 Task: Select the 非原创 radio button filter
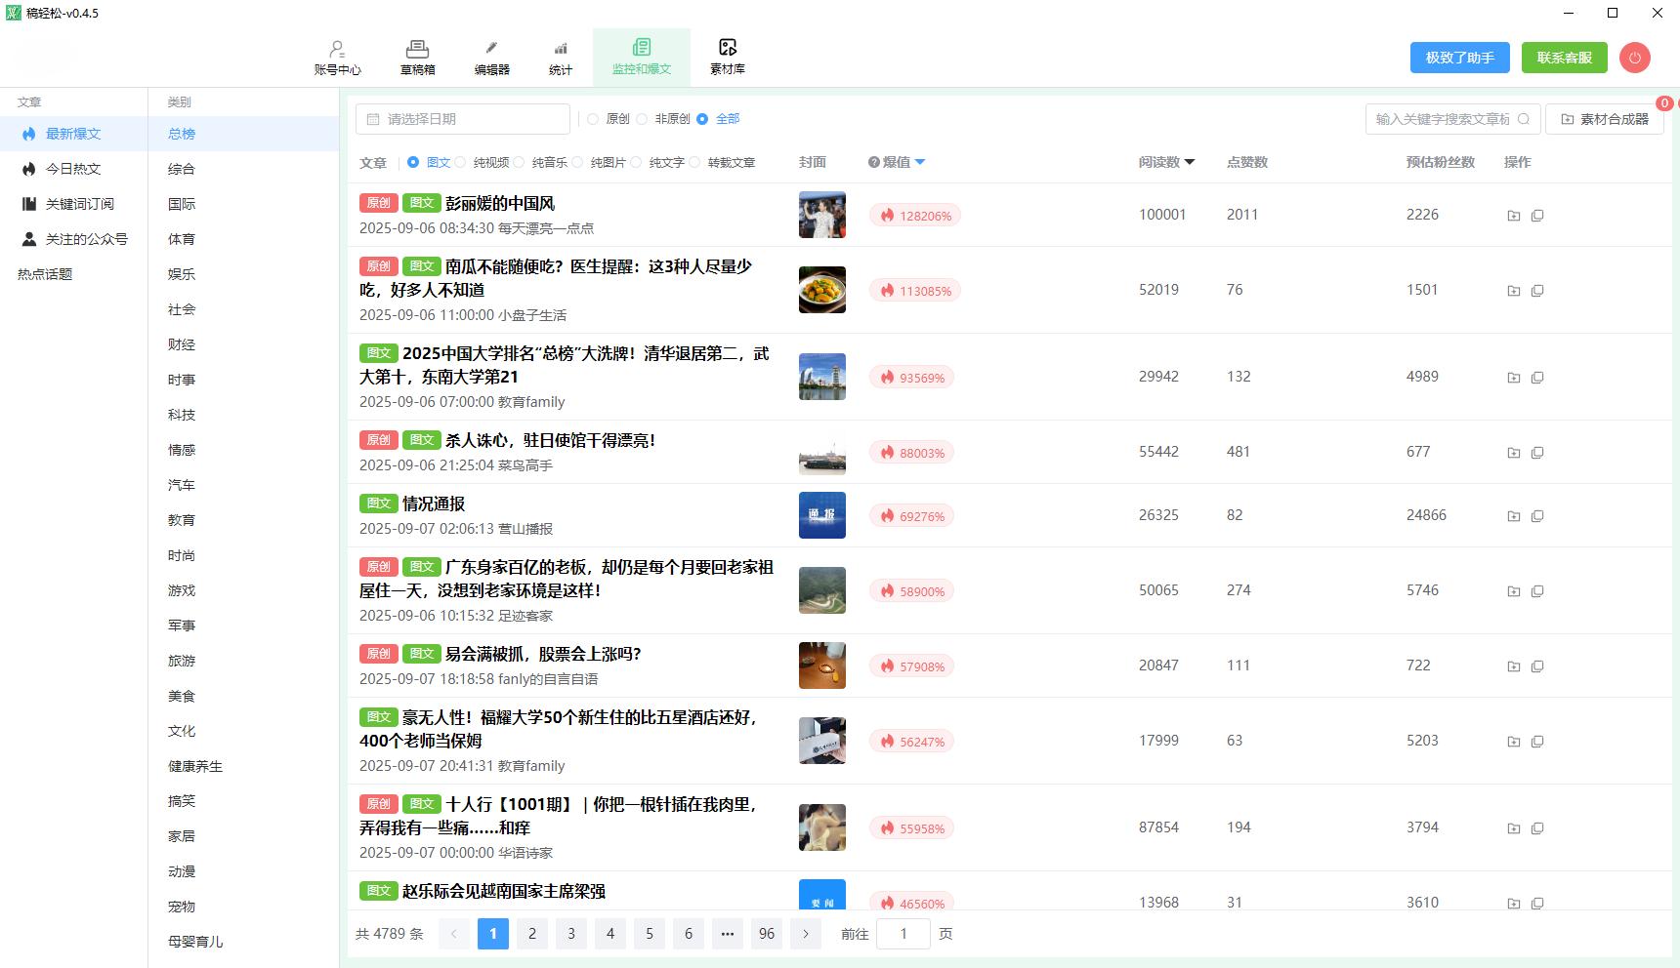pyautogui.click(x=642, y=119)
